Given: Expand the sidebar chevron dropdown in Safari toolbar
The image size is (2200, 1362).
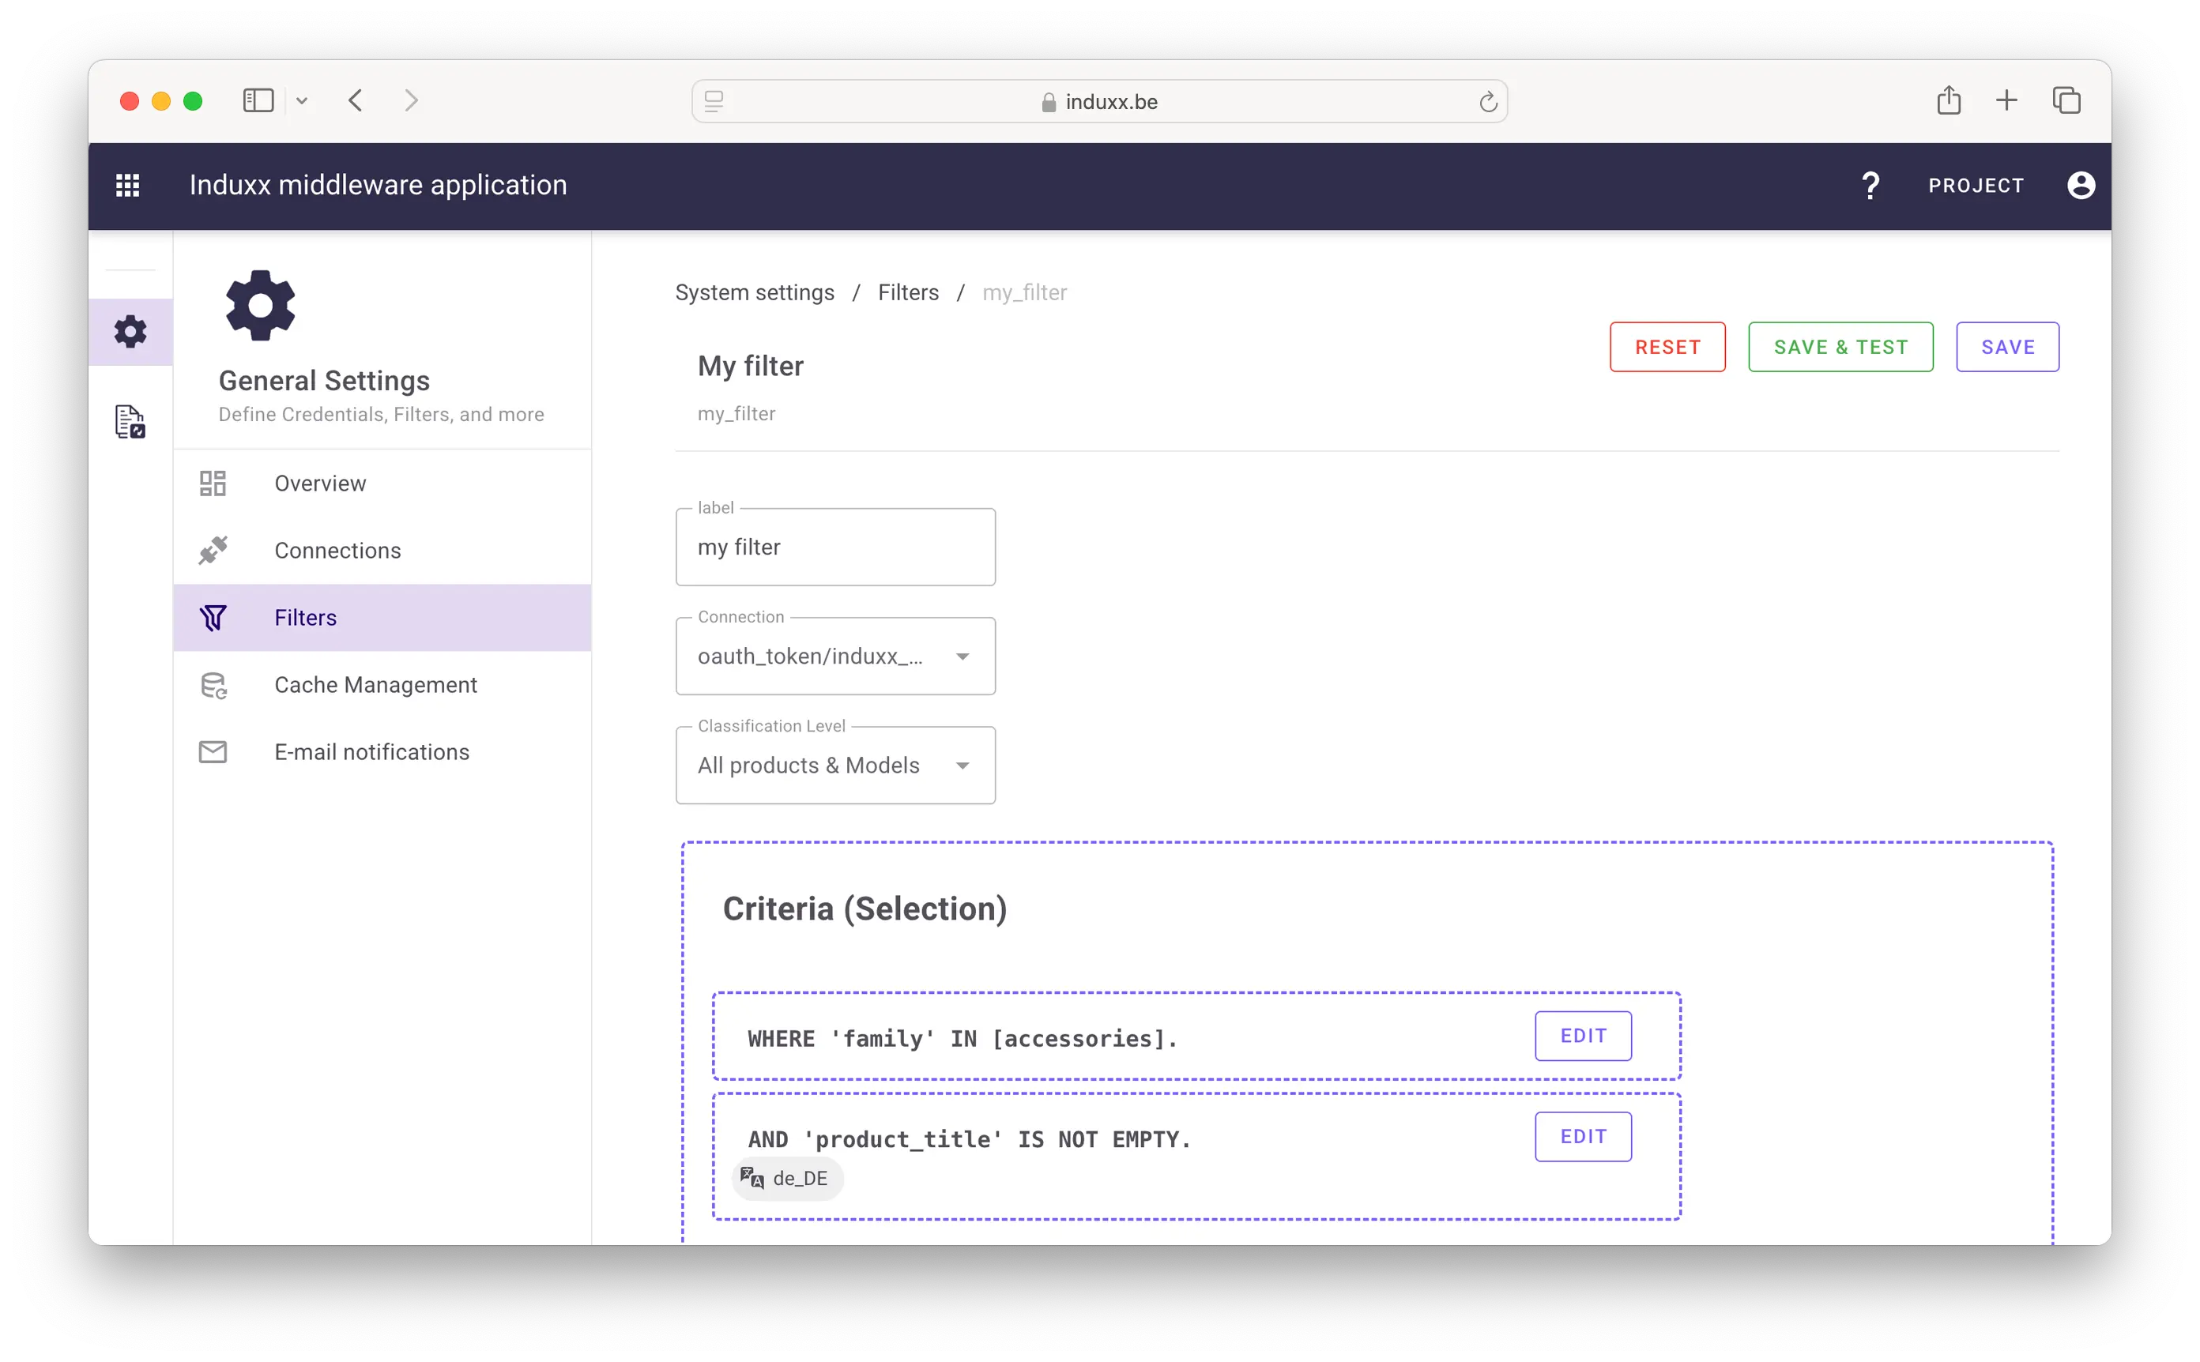Looking at the screenshot, I should click(x=302, y=101).
